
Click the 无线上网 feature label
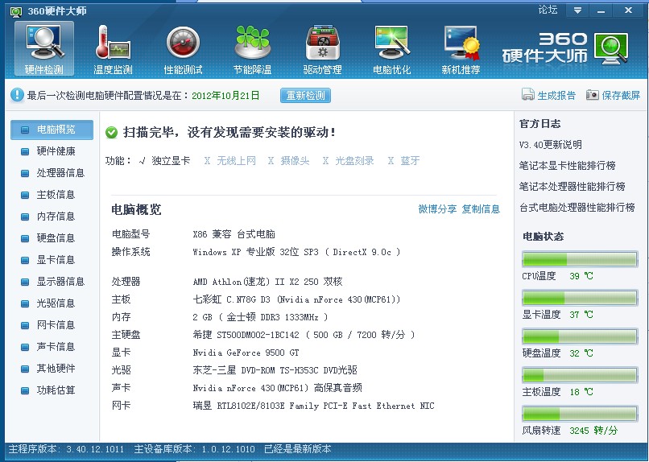coord(237,160)
